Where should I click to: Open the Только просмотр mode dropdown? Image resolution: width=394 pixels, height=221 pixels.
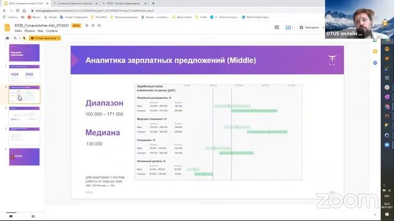pyautogui.click(x=45, y=38)
